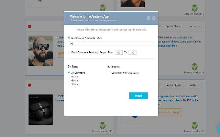The image size is (220, 137).
Task: Click the 'product price has changed' notice
Action: 170,112
